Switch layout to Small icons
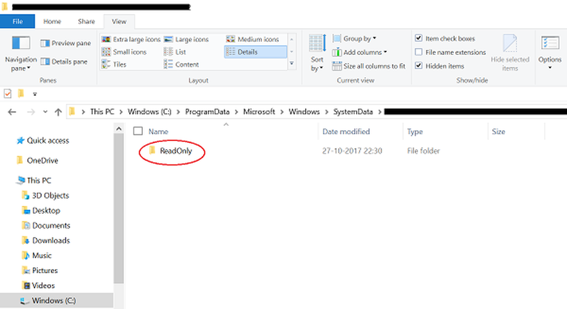Image resolution: width=567 pixels, height=309 pixels. 124,52
